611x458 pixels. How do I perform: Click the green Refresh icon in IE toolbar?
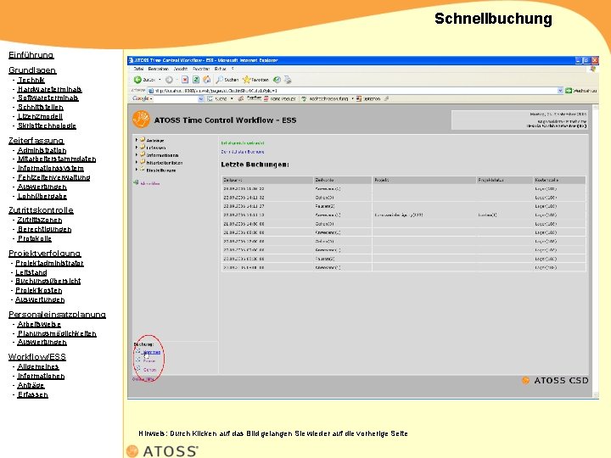point(196,80)
